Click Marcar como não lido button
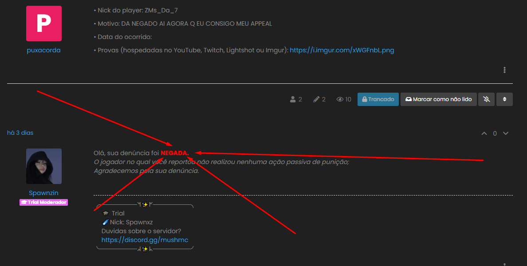The width and height of the screenshot is (527, 266). [x=439, y=99]
